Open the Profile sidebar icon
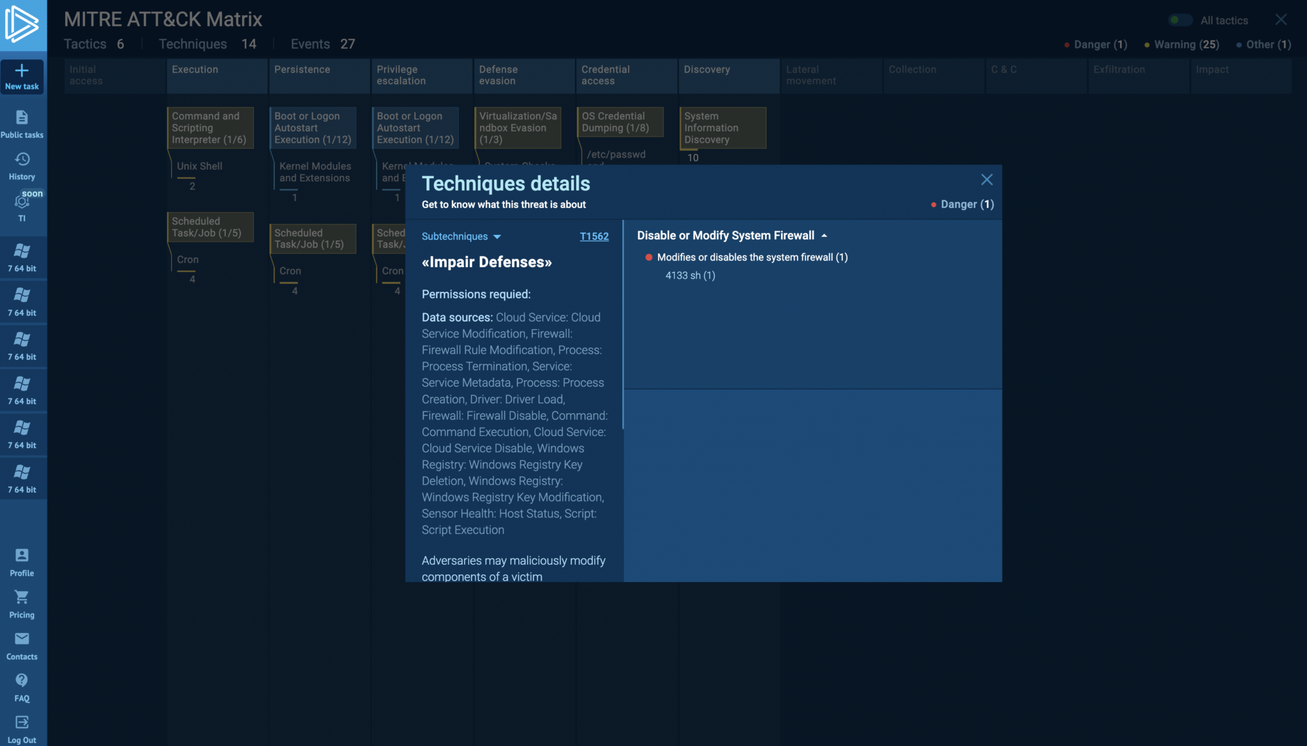This screenshot has width=1307, height=746. coord(22,556)
